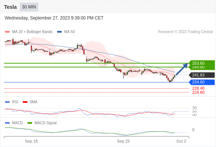Click the green 253.60 resistance label
This screenshot has height=147, width=216.
pos(202,63)
